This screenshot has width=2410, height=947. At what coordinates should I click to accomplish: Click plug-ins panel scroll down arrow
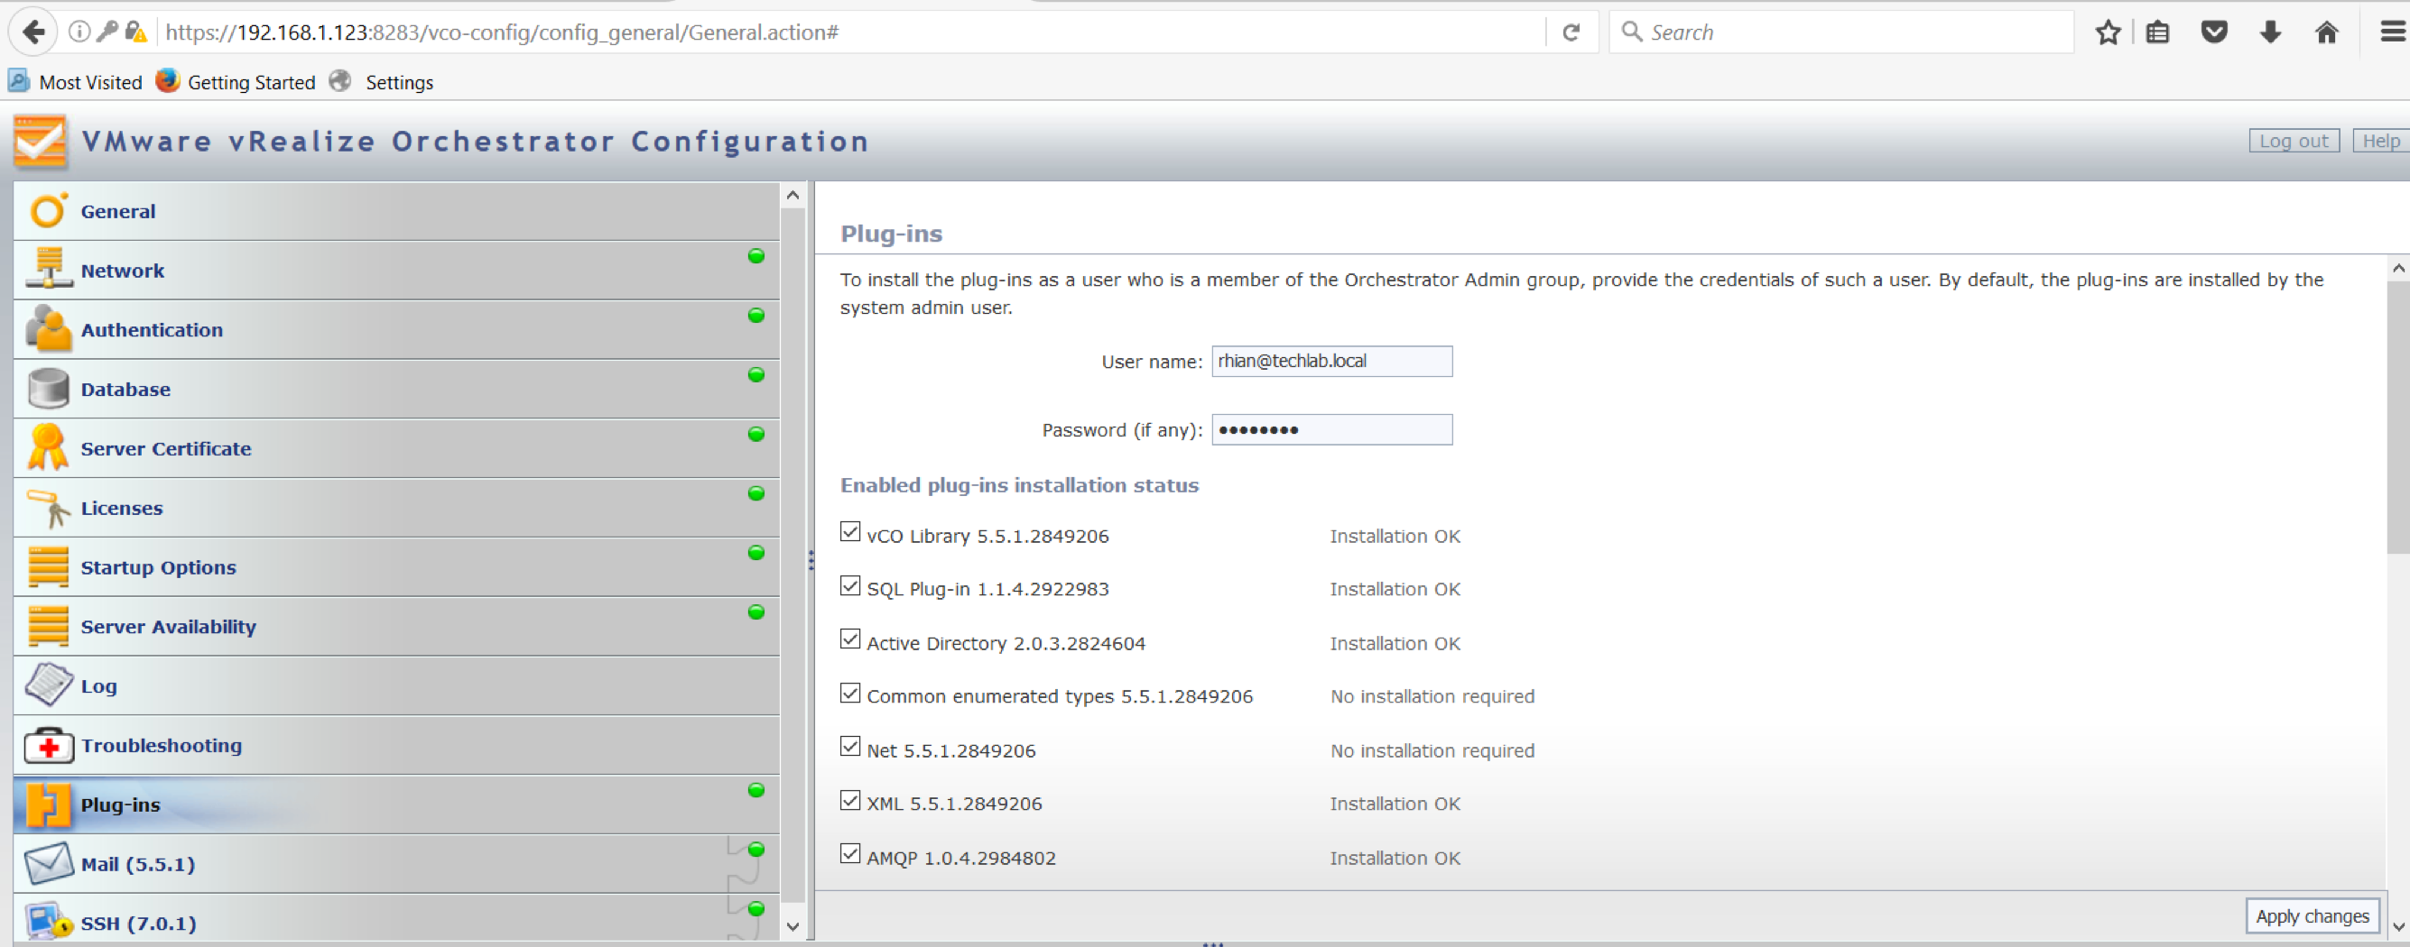(x=2398, y=926)
